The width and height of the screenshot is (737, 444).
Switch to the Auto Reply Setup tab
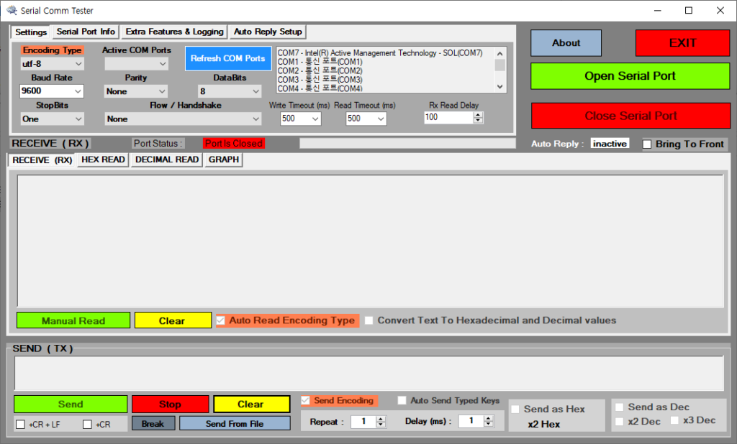(x=268, y=32)
